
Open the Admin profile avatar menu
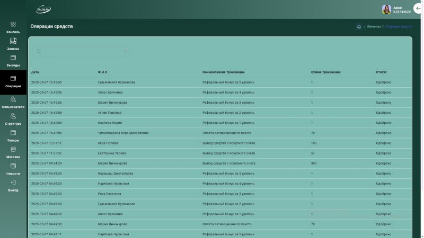386,10
